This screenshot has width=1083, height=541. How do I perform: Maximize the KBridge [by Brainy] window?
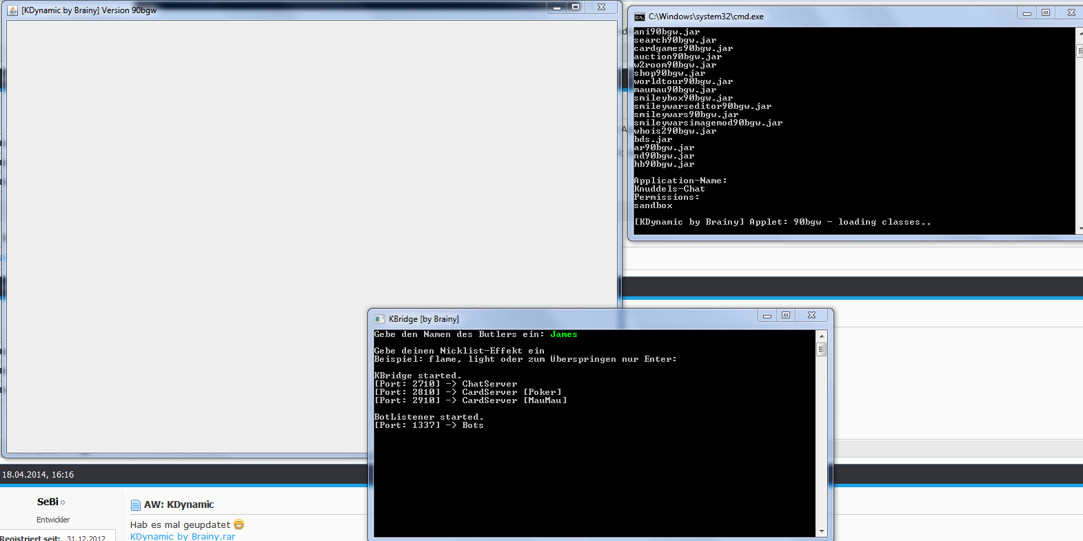coord(786,316)
